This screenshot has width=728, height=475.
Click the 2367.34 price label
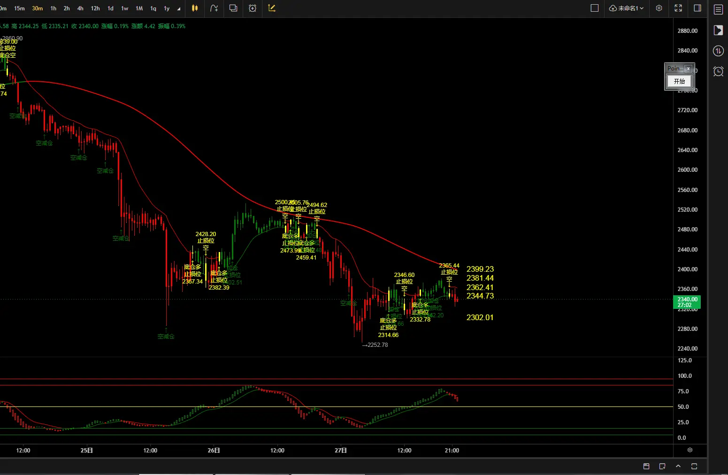point(192,282)
